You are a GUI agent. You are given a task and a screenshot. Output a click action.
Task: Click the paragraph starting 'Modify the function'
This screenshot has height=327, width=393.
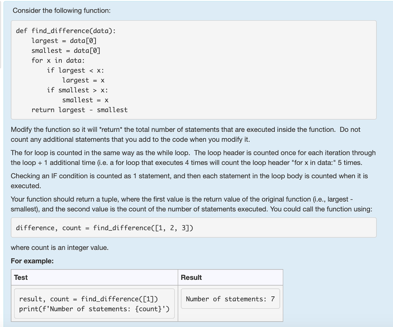click(185, 135)
